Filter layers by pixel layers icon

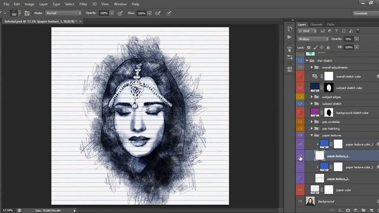(x=323, y=31)
